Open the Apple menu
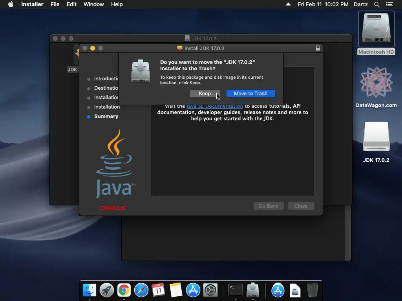 11,4
